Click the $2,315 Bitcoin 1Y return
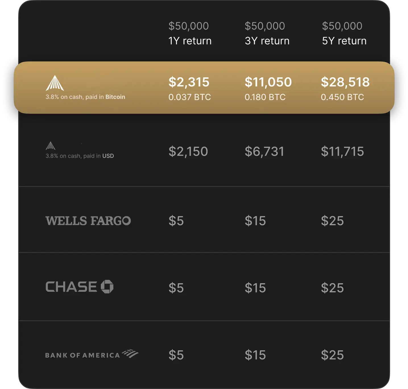The height and width of the screenshot is (389, 408). pyautogui.click(x=189, y=82)
